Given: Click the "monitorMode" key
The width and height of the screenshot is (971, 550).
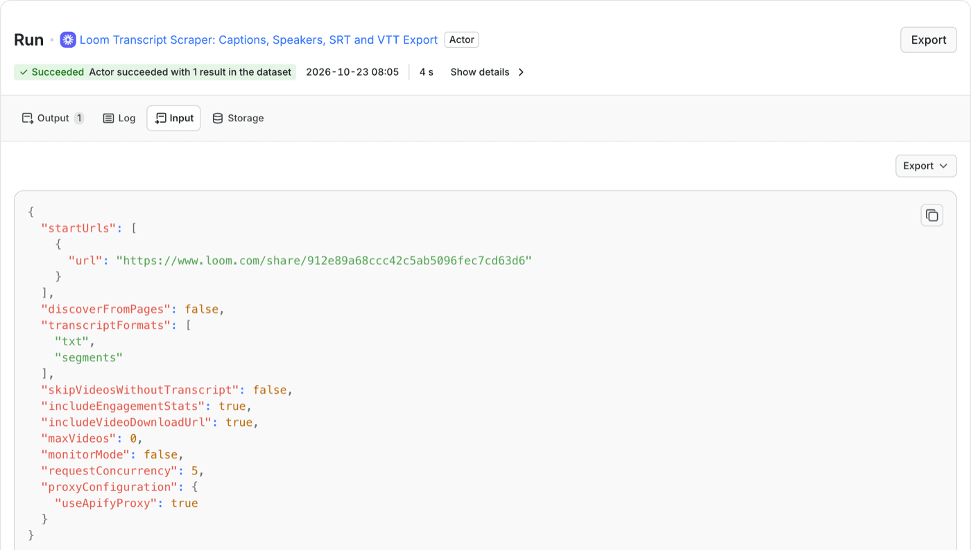Looking at the screenshot, I should tap(86, 455).
